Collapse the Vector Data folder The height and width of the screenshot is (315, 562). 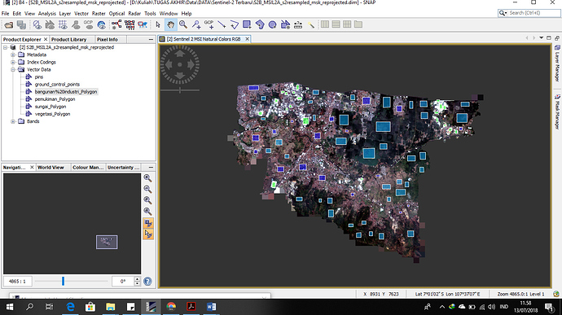(x=13, y=69)
